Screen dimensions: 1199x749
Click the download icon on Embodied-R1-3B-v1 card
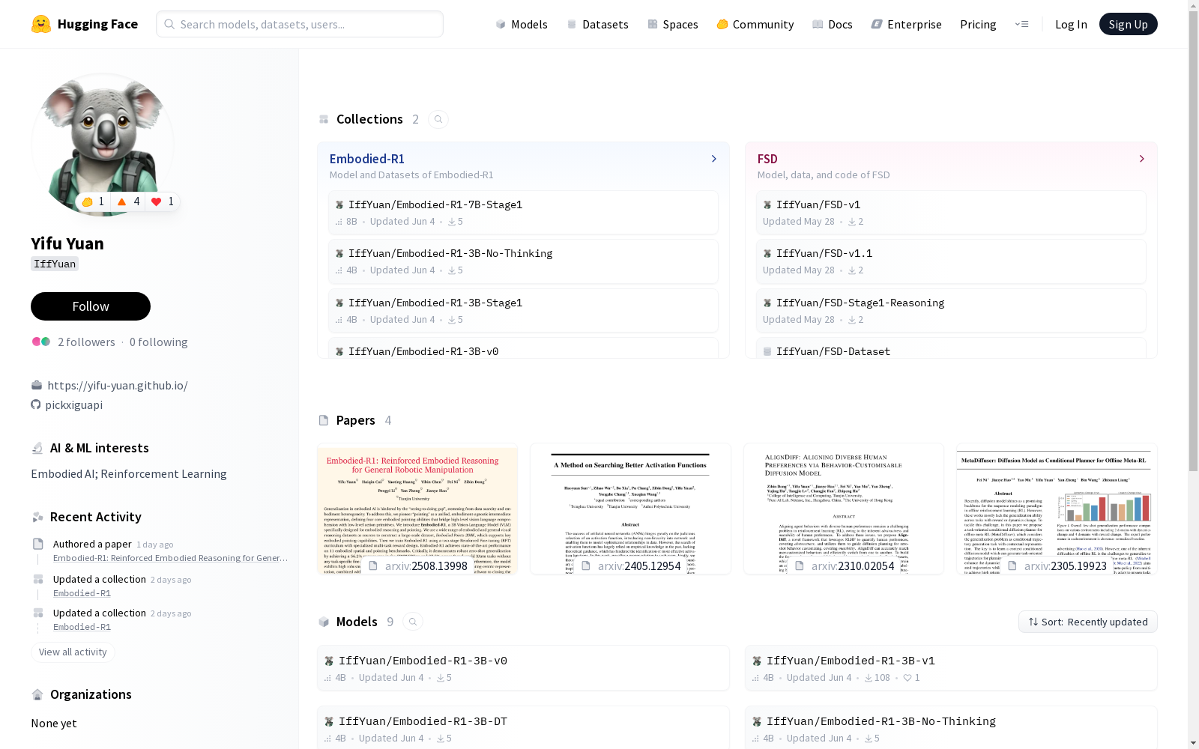pyautogui.click(x=869, y=678)
